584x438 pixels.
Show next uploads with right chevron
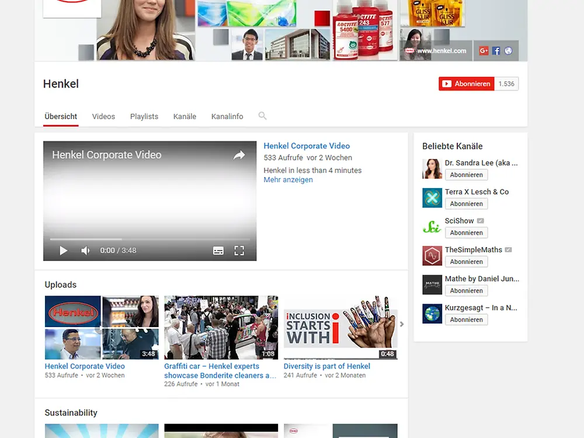[402, 324]
